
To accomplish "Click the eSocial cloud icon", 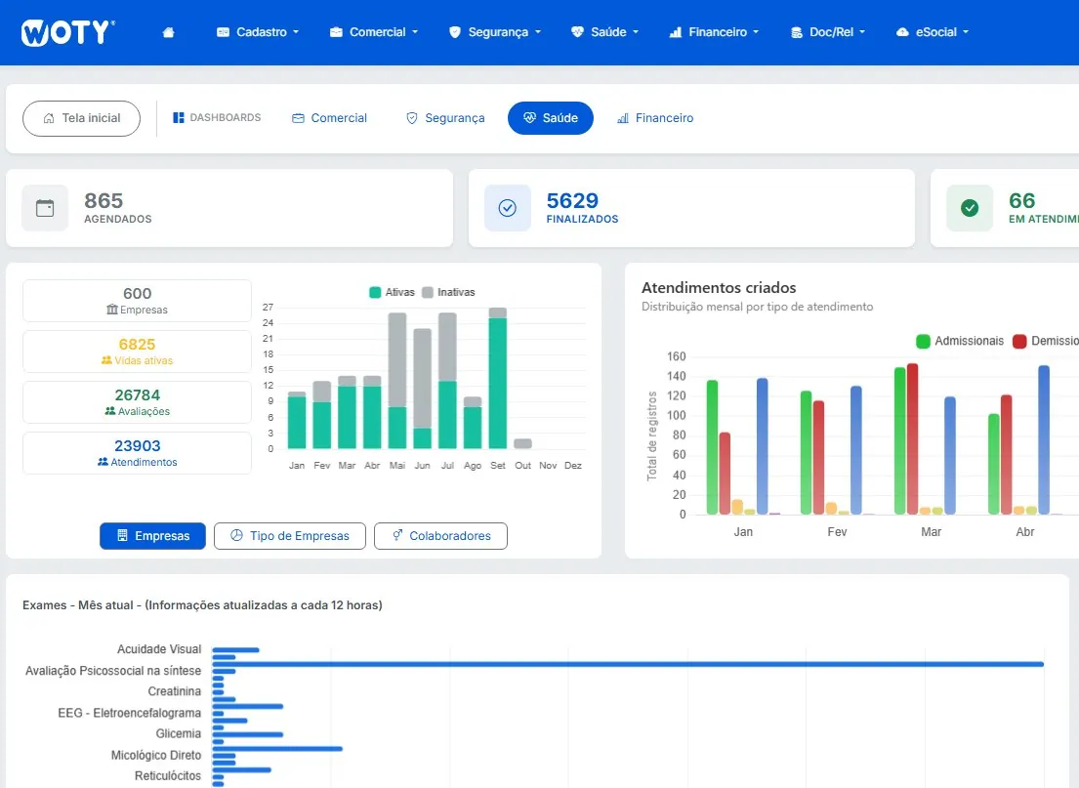I will tap(902, 32).
